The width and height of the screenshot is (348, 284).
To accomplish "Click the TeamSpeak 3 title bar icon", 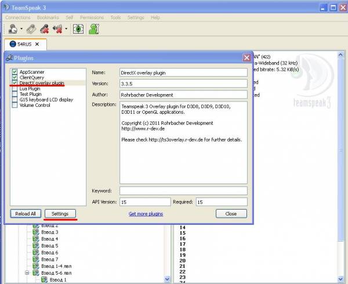I will coord(6,8).
